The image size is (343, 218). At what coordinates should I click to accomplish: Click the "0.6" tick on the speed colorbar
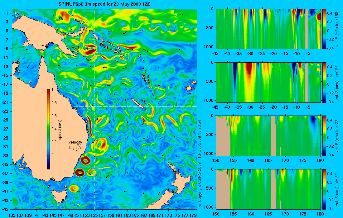[54, 116]
